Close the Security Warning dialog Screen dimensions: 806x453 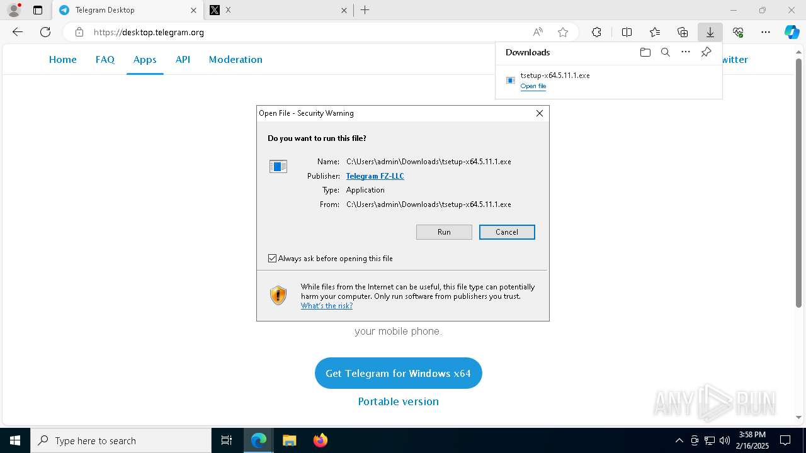(540, 113)
